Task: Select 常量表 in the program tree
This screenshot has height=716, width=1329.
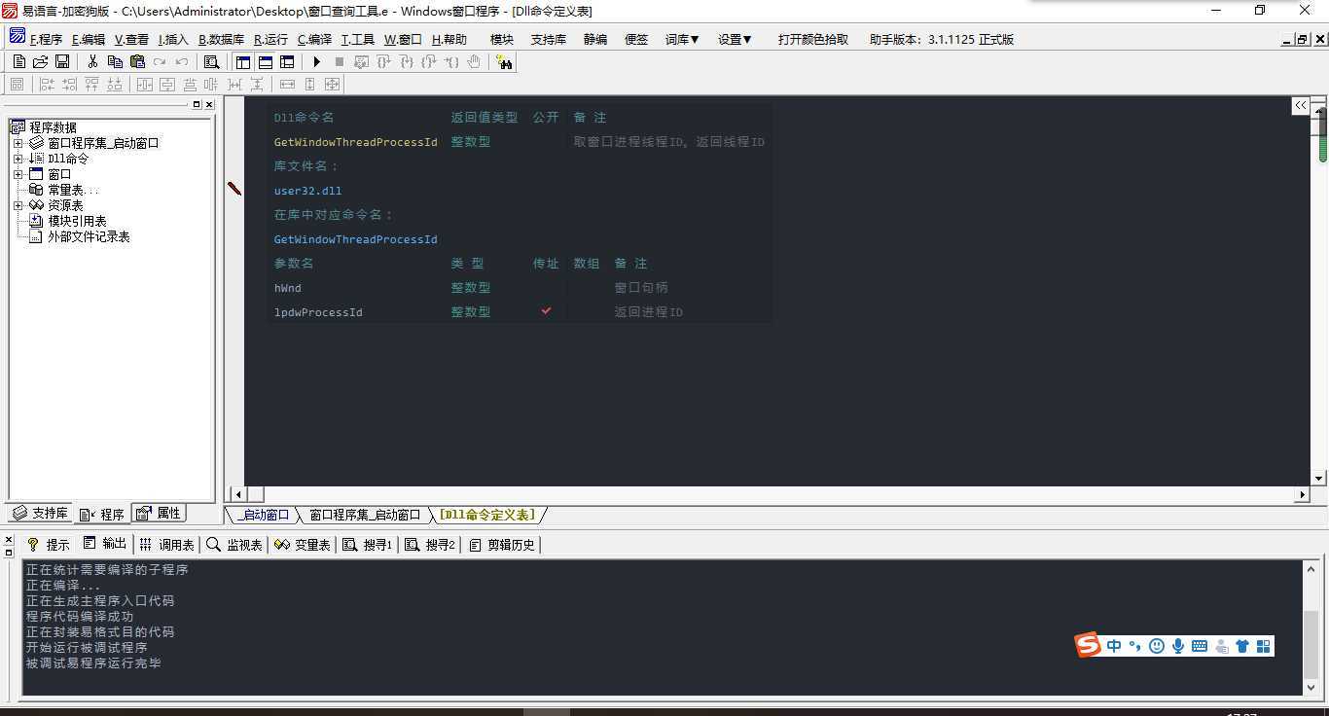Action: tap(65, 190)
